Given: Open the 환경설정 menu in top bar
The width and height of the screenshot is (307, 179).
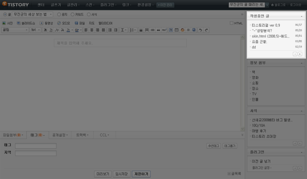Looking at the screenshot, I should 145,5.
